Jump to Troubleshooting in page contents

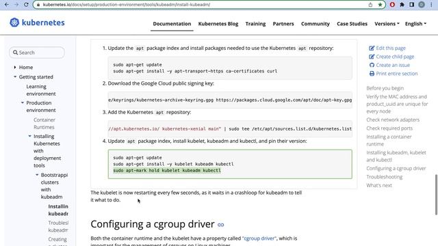385,177
